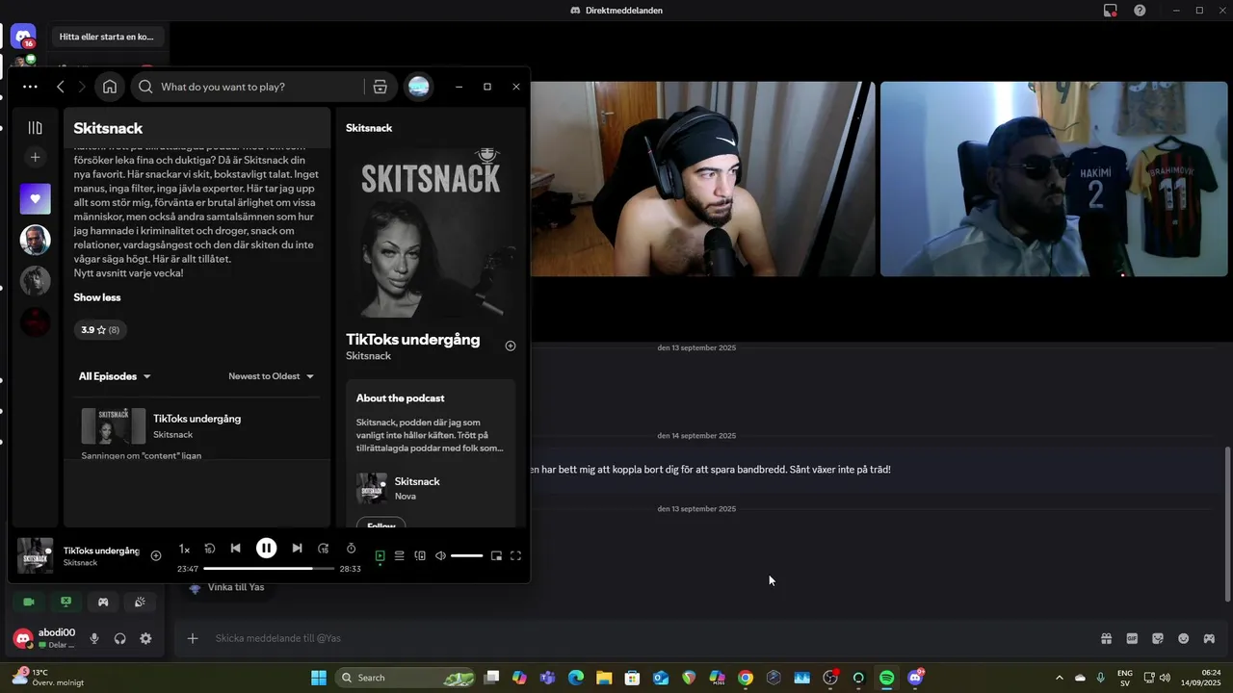Open Discord attachment plus menu

pyautogui.click(x=193, y=638)
